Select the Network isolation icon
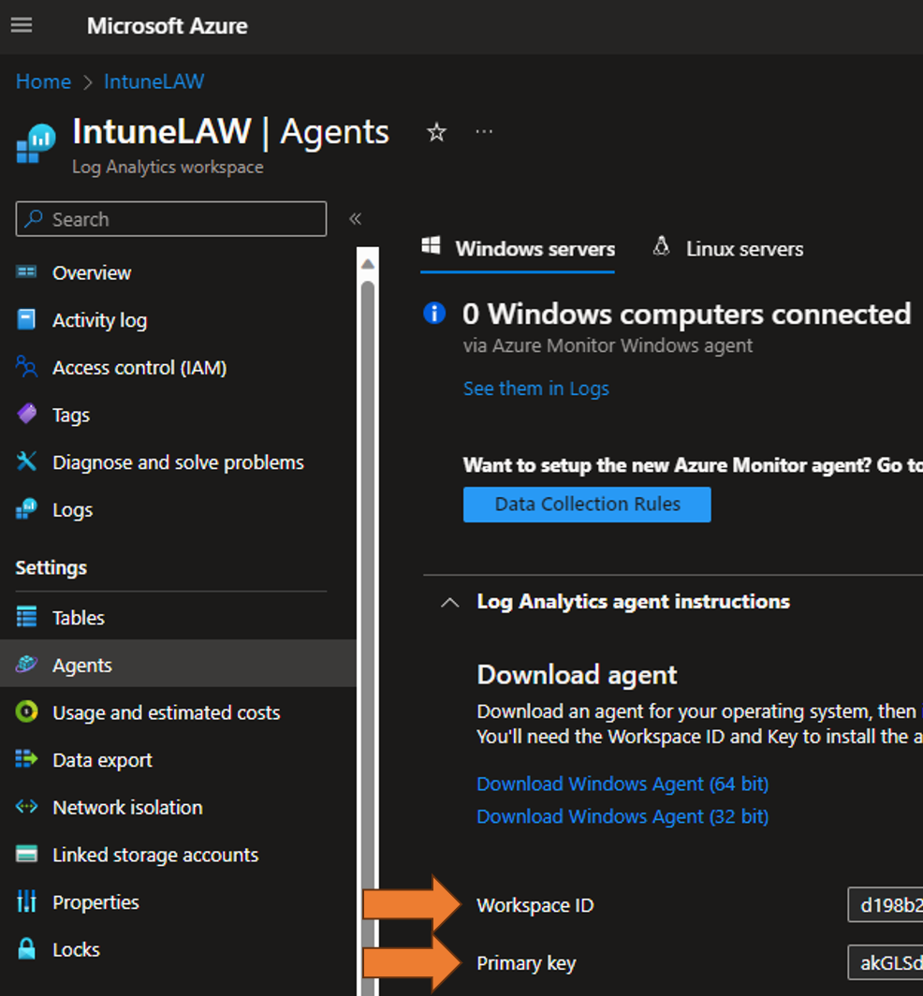Image resolution: width=923 pixels, height=996 pixels. coord(28,807)
